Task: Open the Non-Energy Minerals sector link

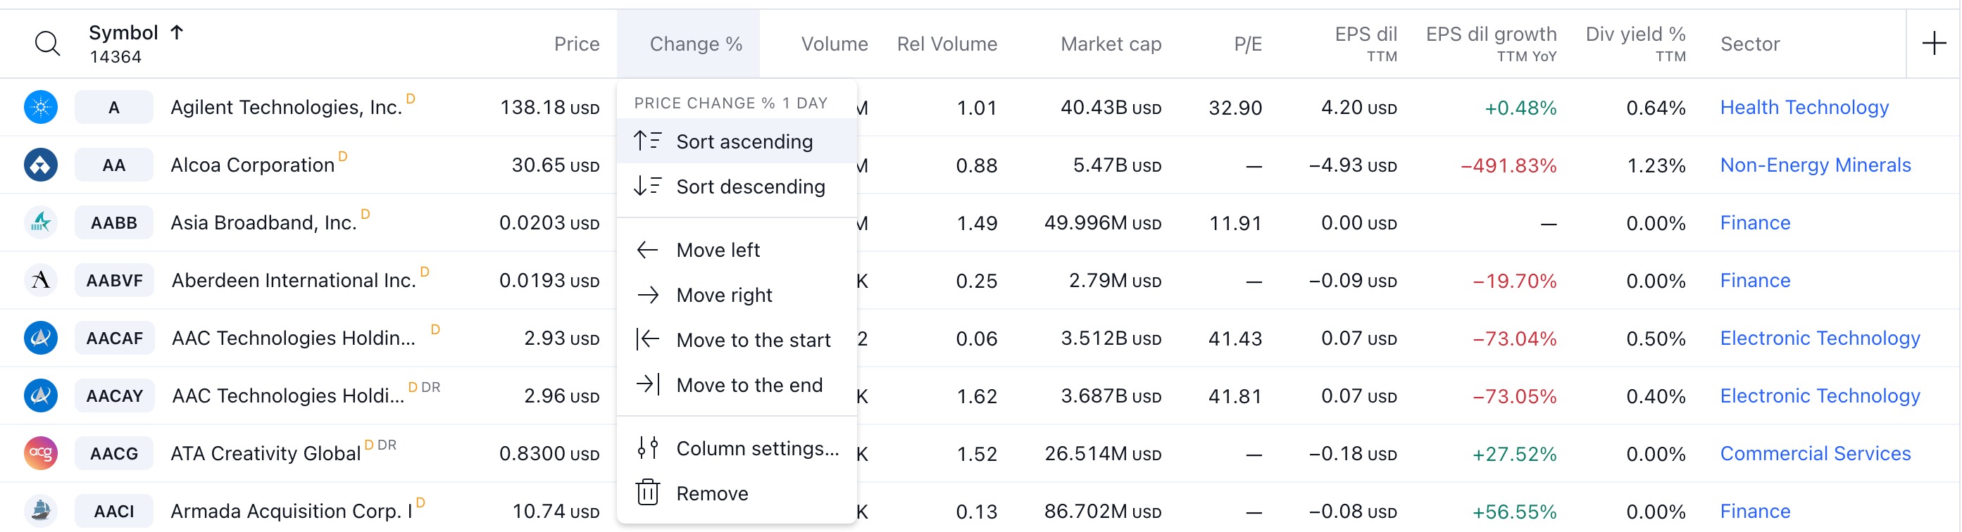Action: pyautogui.click(x=1814, y=165)
